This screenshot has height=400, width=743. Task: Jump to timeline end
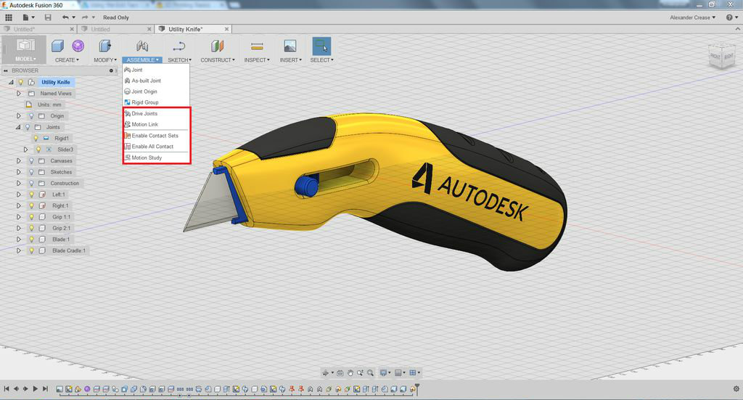45,388
